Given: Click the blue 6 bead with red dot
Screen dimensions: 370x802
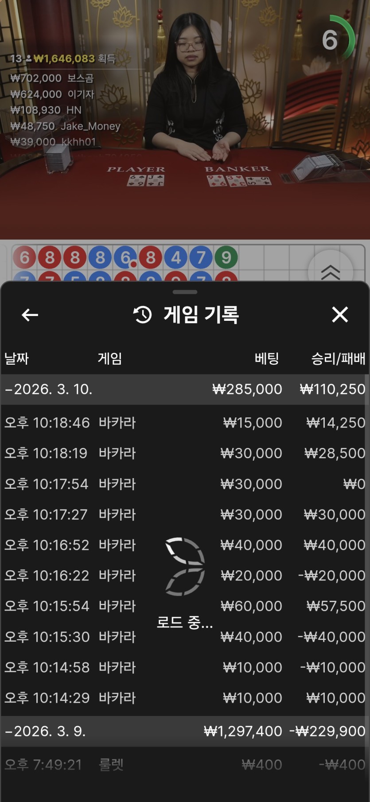Looking at the screenshot, I should coord(125,257).
